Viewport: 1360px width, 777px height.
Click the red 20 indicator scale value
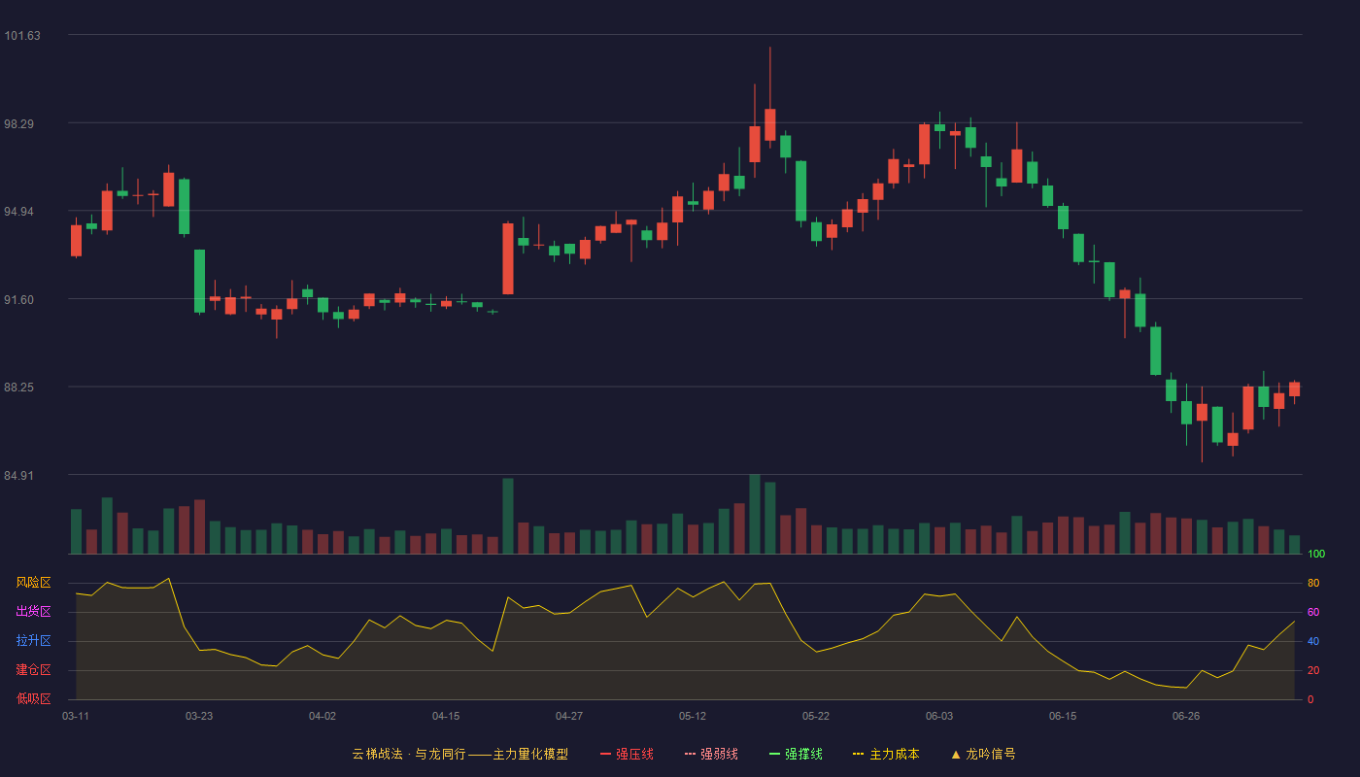1313,670
